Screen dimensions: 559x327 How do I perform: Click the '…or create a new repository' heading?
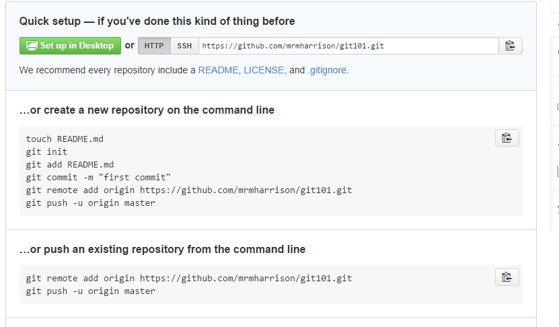(147, 110)
